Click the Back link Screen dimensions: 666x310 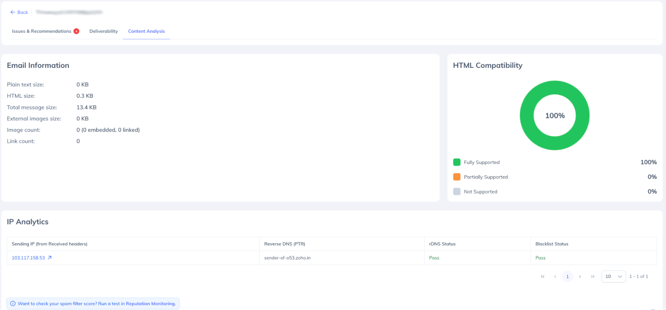pyautogui.click(x=19, y=12)
